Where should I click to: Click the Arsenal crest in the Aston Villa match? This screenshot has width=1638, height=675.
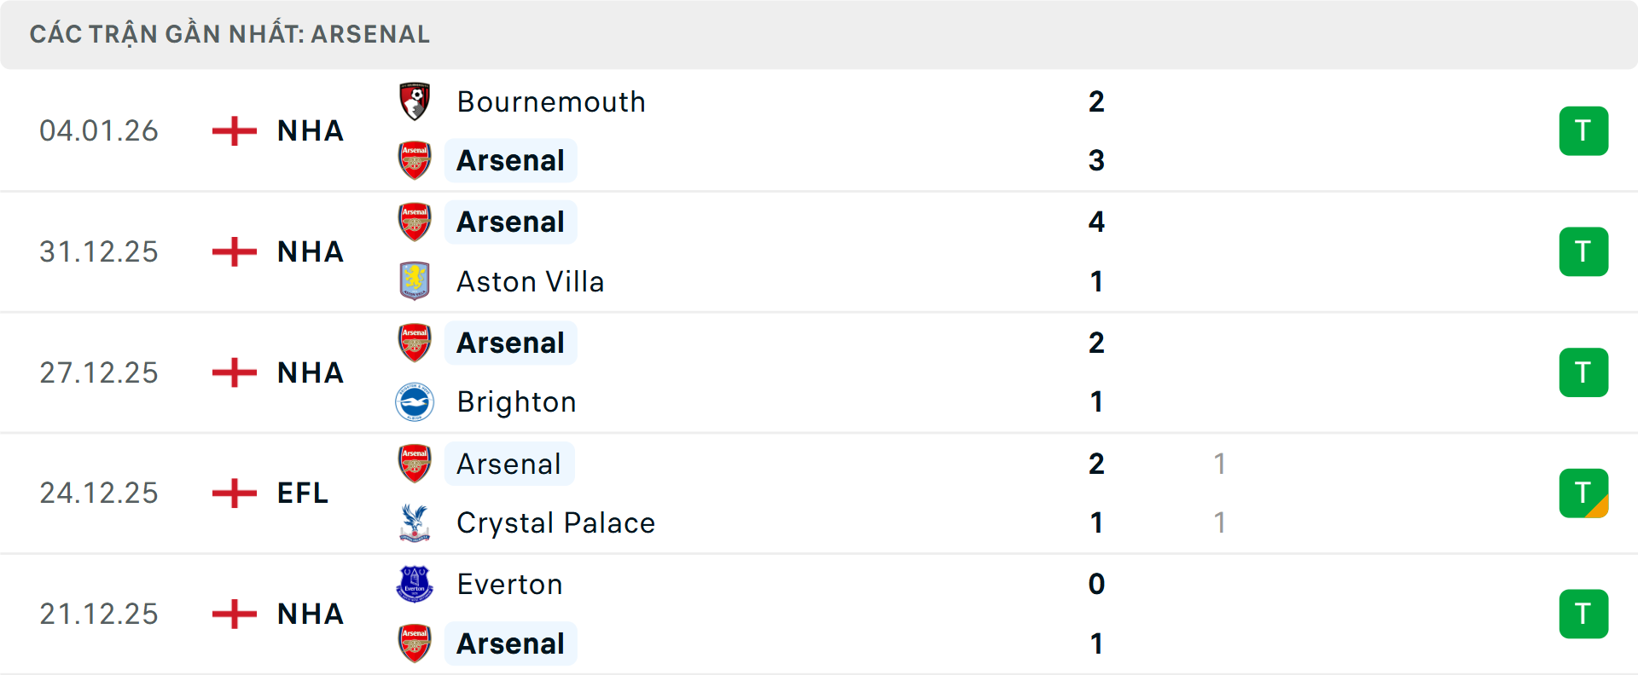click(415, 221)
